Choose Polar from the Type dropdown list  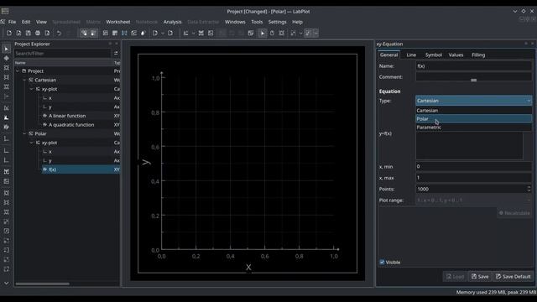473,119
